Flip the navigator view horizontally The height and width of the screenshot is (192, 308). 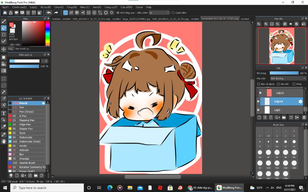click(x=303, y=24)
